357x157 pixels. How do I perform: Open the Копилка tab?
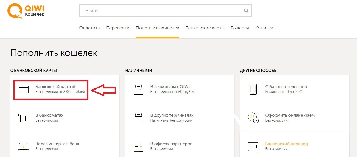264,28
